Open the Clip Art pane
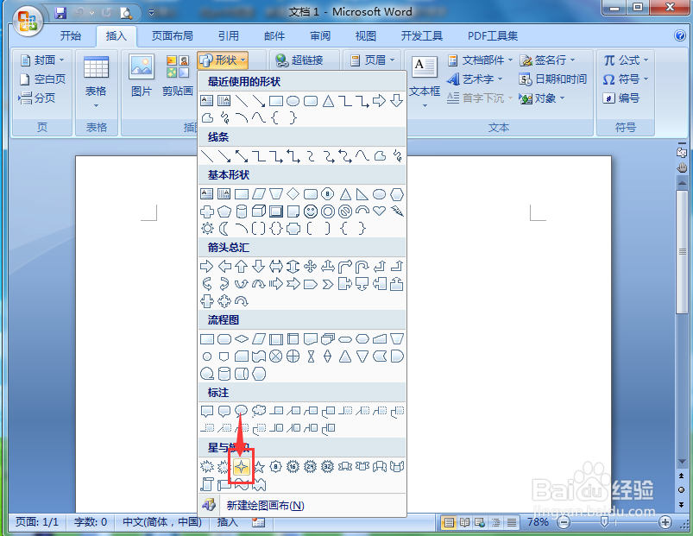Screen dimensions: 693x536 click(178, 76)
